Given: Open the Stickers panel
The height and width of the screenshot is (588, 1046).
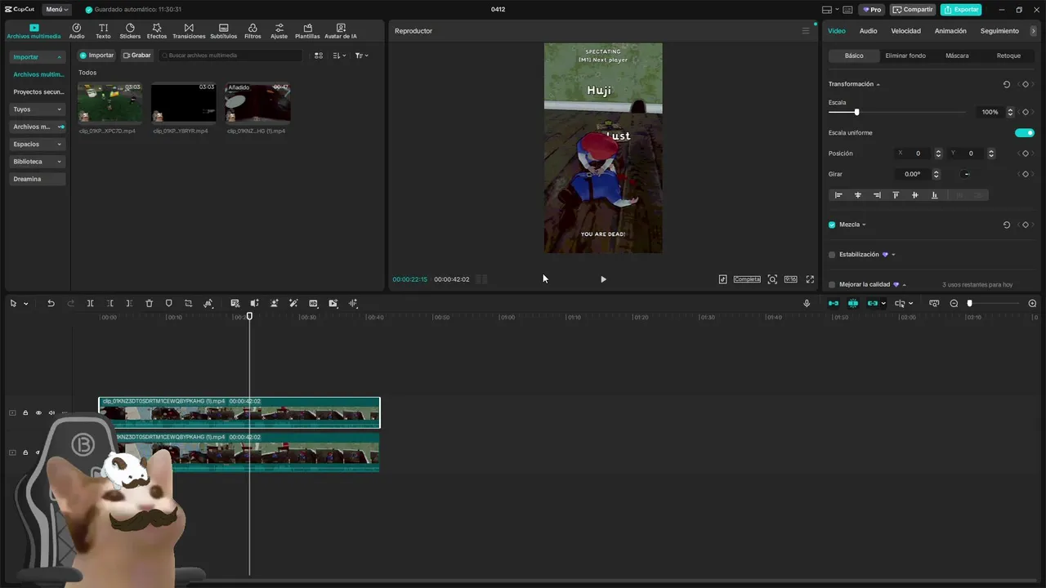Looking at the screenshot, I should pos(130,31).
